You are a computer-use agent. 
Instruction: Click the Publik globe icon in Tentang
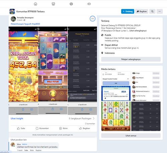102,35
